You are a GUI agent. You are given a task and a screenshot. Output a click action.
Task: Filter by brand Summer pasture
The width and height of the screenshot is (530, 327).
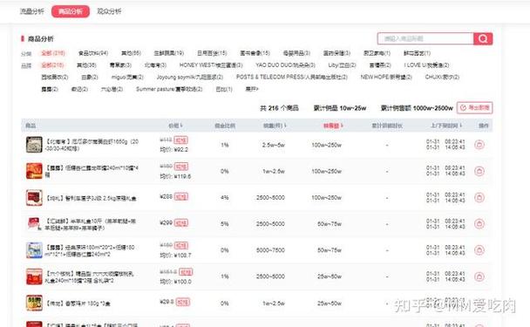click(x=169, y=89)
